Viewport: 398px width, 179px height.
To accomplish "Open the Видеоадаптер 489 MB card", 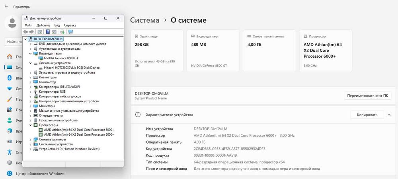I will (213, 51).
